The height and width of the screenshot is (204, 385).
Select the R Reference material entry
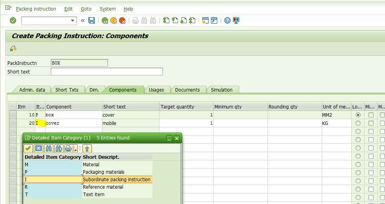[x=88, y=187]
